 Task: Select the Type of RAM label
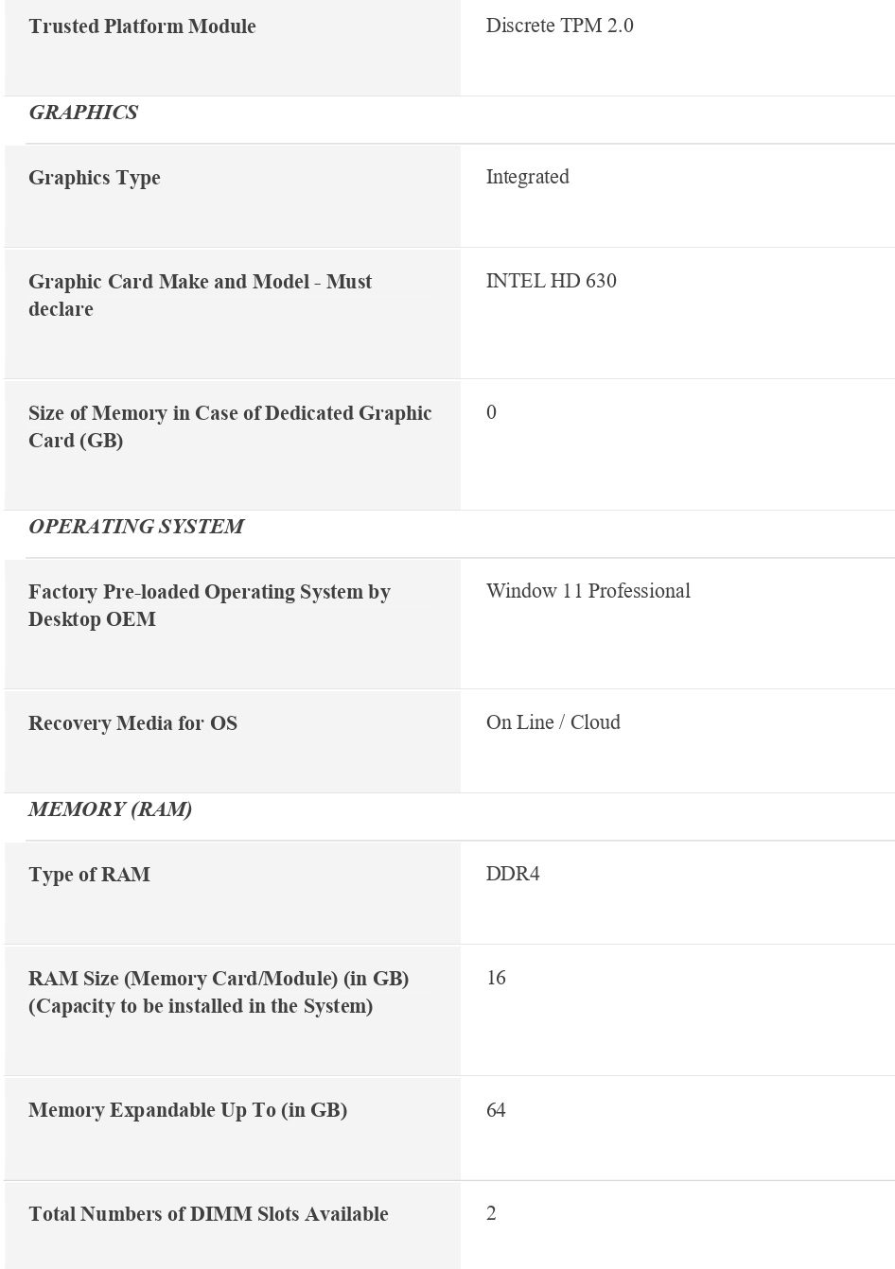click(x=89, y=875)
